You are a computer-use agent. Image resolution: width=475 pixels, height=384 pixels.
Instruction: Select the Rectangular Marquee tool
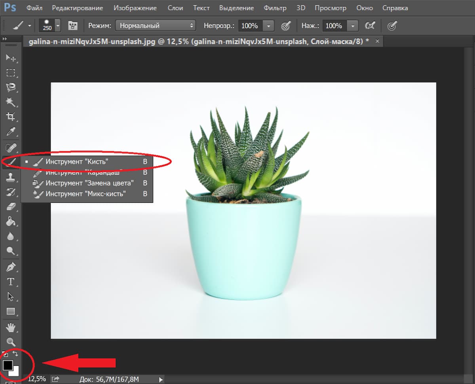[x=10, y=73]
